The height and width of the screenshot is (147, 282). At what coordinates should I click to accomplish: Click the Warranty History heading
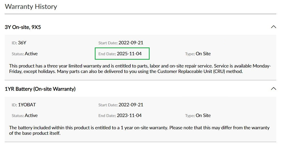pyautogui.click(x=31, y=7)
